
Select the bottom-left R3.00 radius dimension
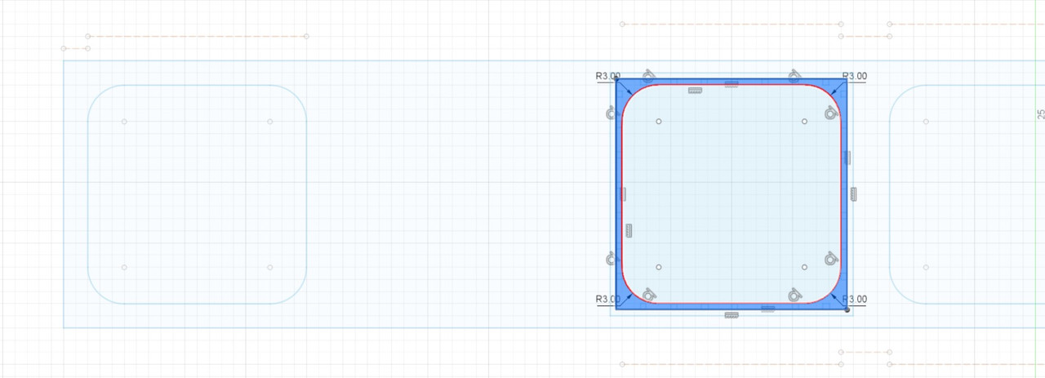click(x=607, y=299)
